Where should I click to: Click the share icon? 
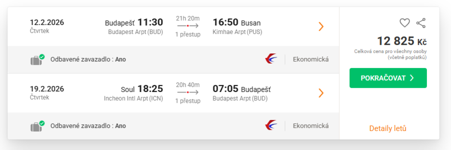421,23
